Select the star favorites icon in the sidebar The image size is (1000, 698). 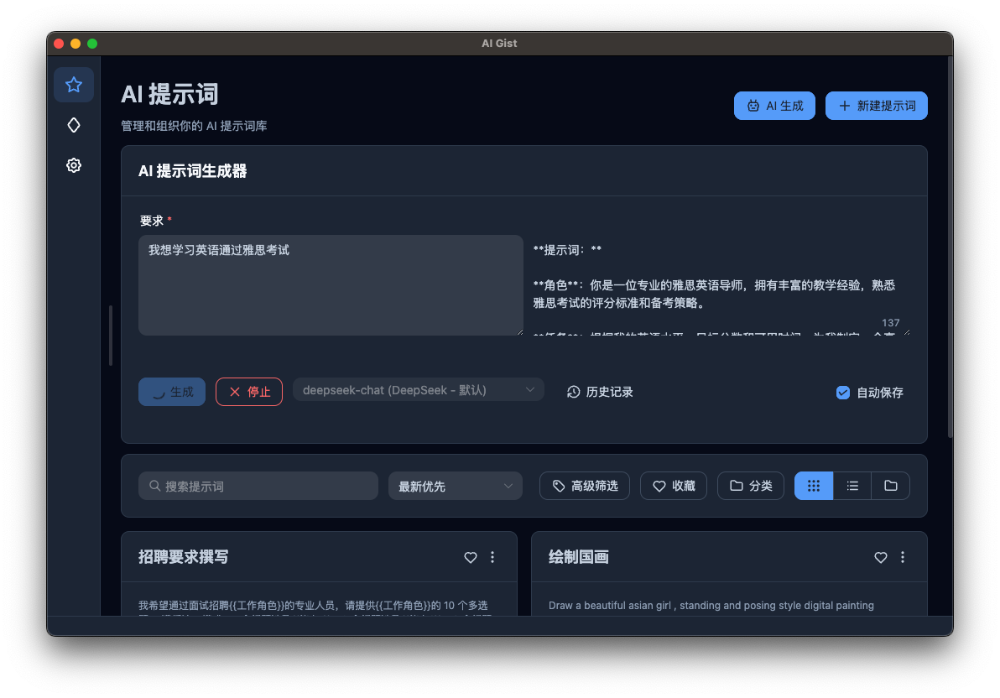(x=74, y=85)
